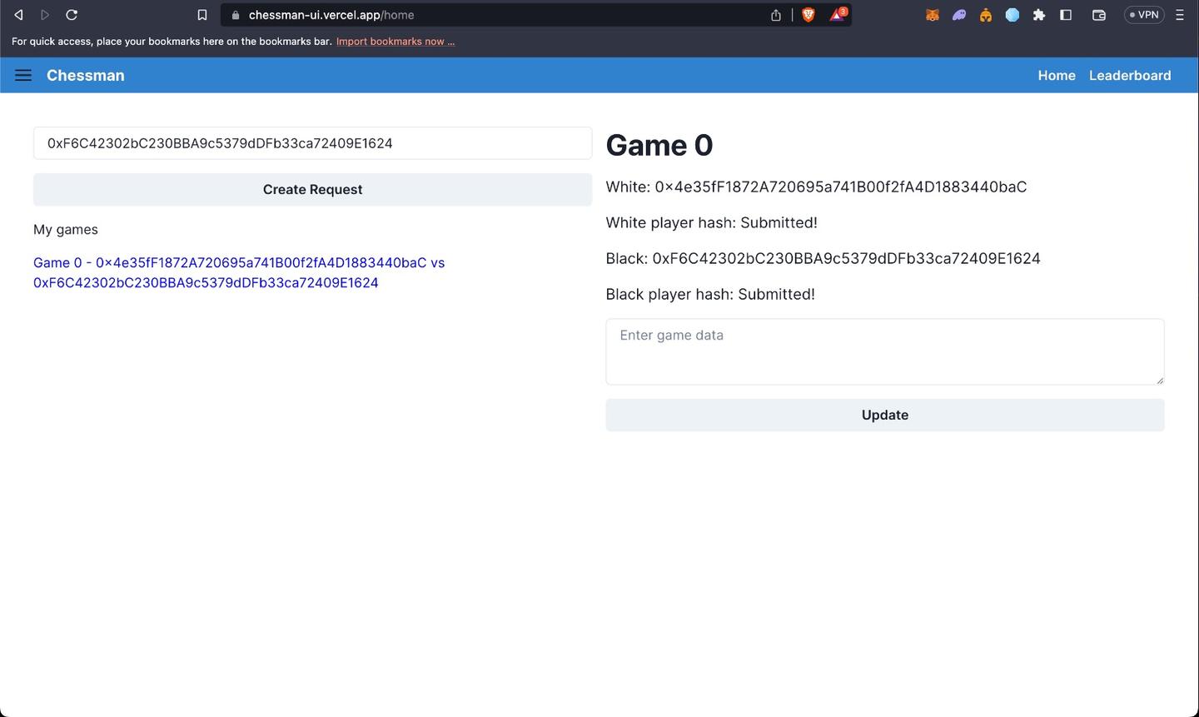
Task: Click the browser back arrow
Action: point(18,15)
